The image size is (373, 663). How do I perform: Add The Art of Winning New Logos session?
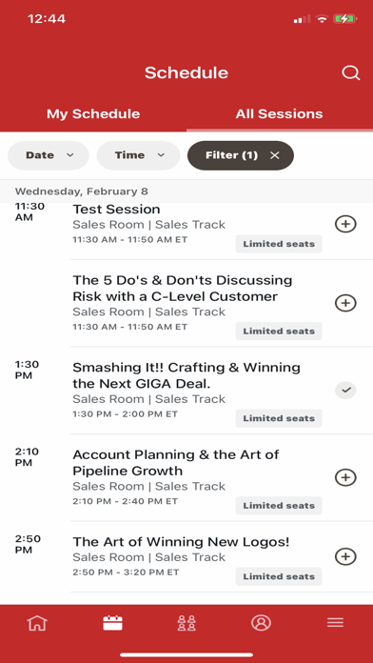tap(345, 556)
